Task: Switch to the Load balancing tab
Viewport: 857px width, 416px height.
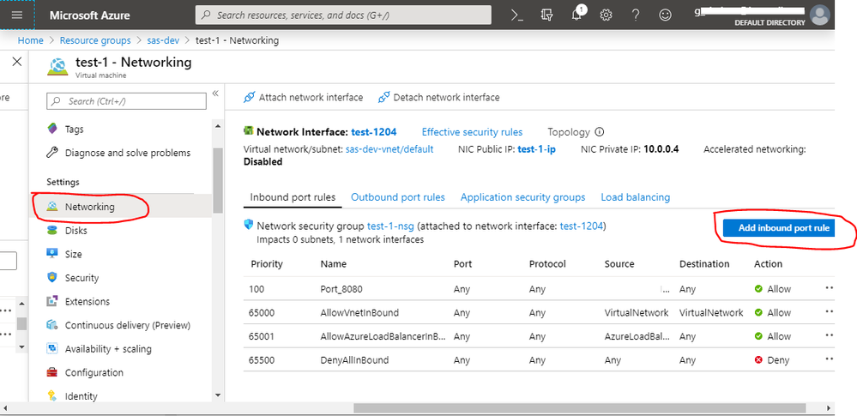Action: [635, 197]
